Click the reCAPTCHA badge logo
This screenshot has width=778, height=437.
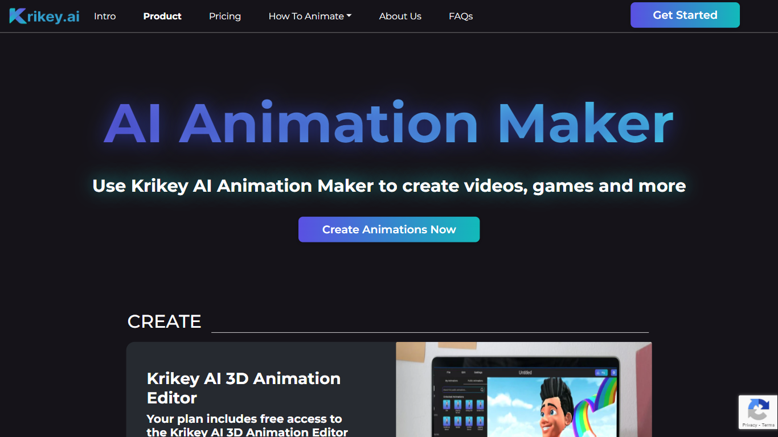pos(758,409)
